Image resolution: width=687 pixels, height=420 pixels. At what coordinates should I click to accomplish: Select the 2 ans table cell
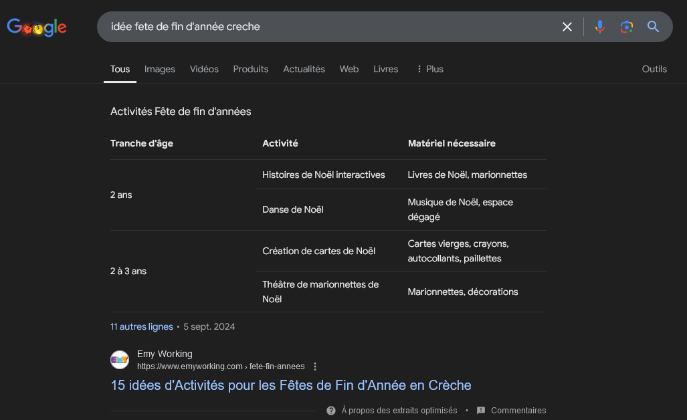[121, 195]
